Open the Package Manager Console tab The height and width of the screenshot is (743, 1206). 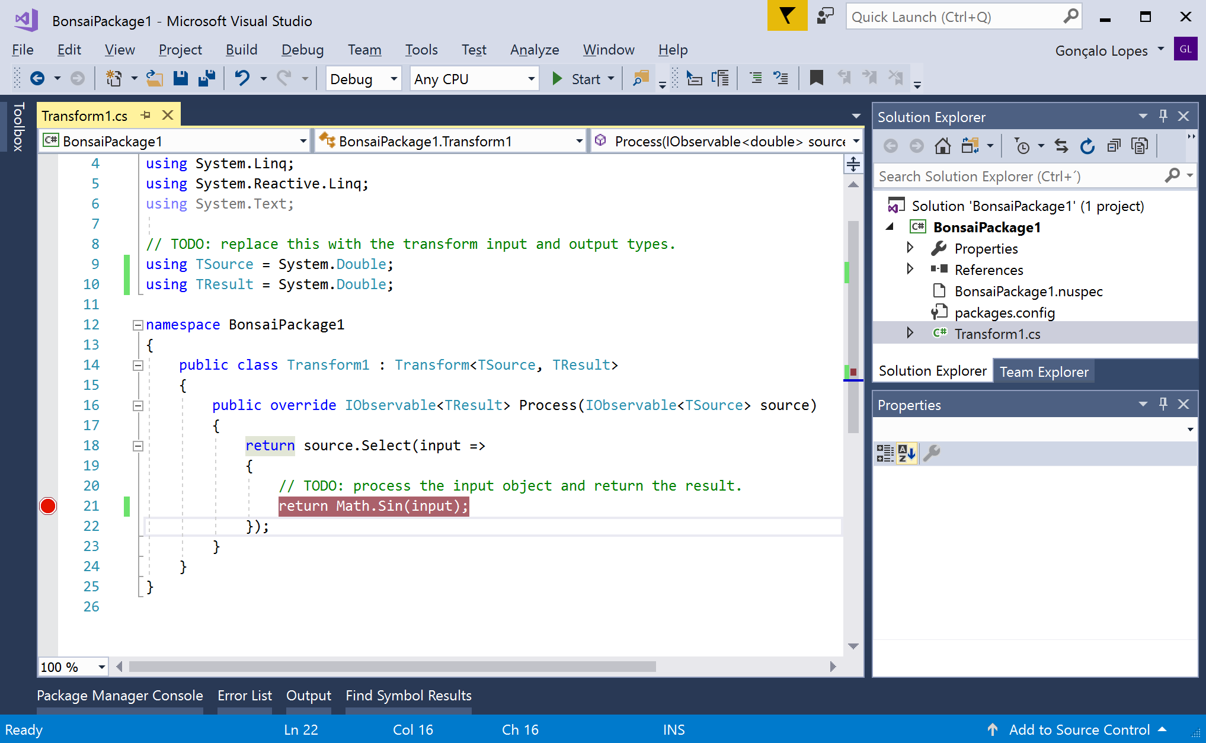pyautogui.click(x=120, y=696)
